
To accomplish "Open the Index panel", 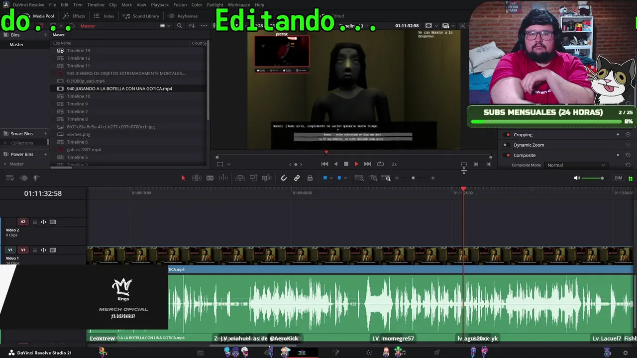I will click(x=104, y=16).
